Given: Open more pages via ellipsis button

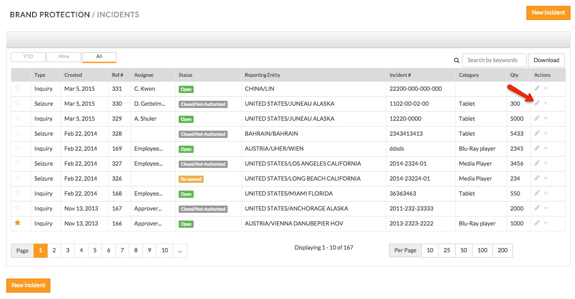Looking at the screenshot, I should pyautogui.click(x=180, y=250).
